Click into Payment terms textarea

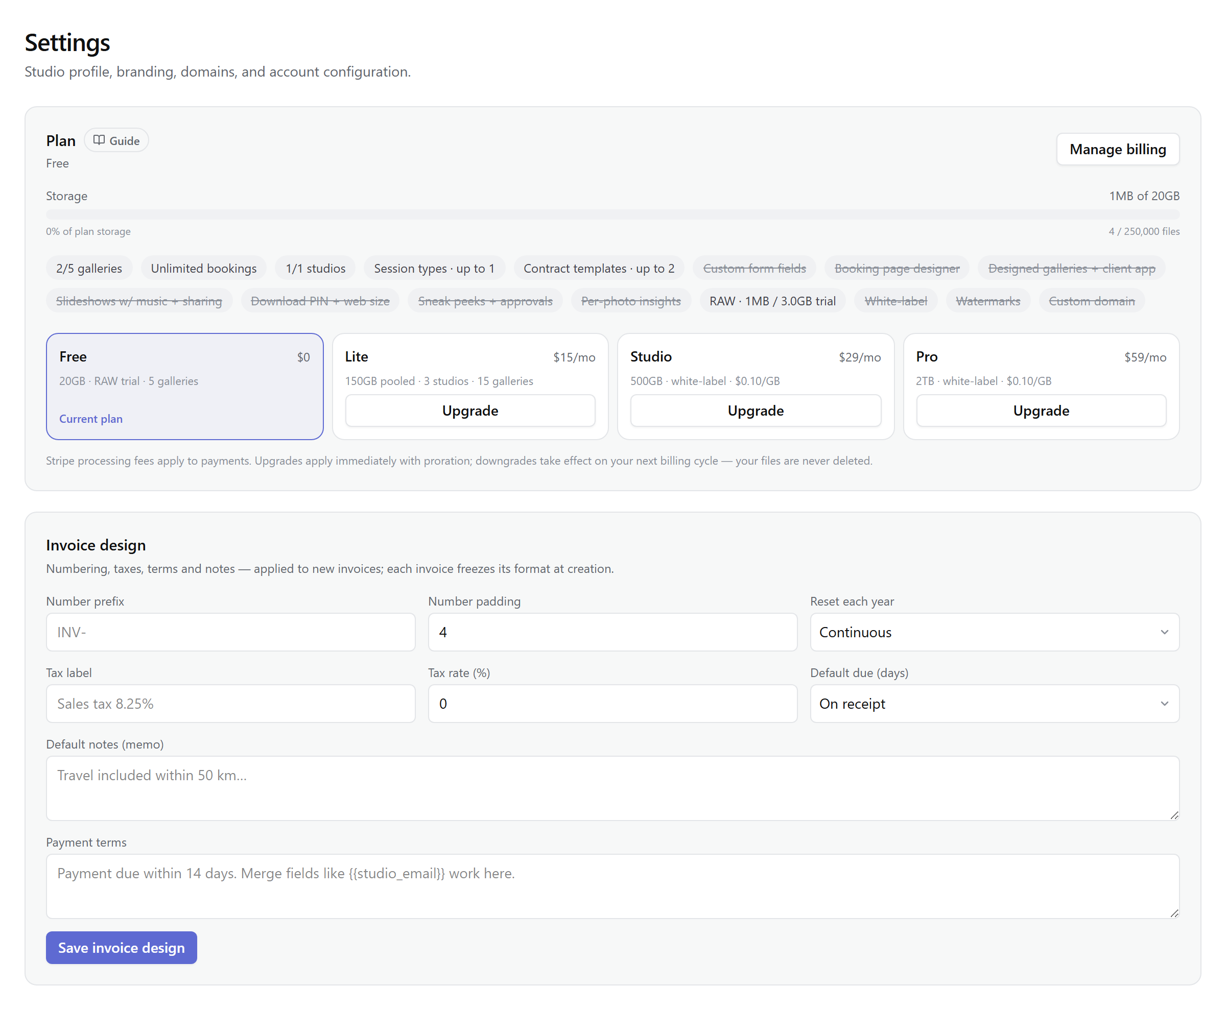(x=612, y=886)
